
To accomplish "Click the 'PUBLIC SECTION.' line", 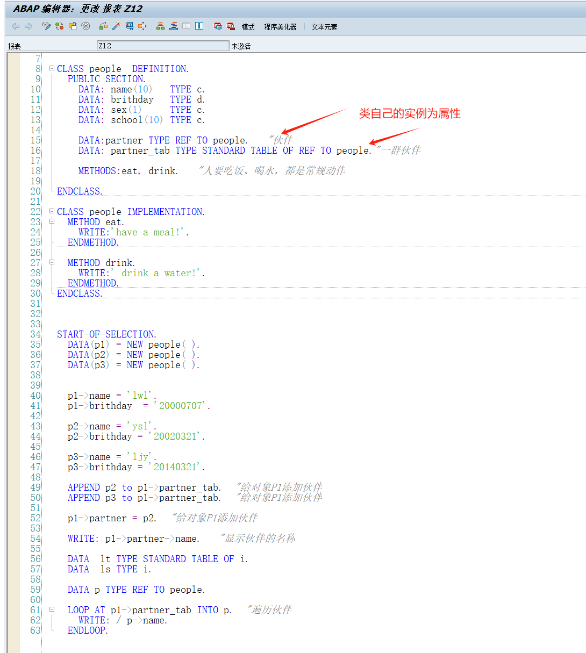I will (x=106, y=79).
